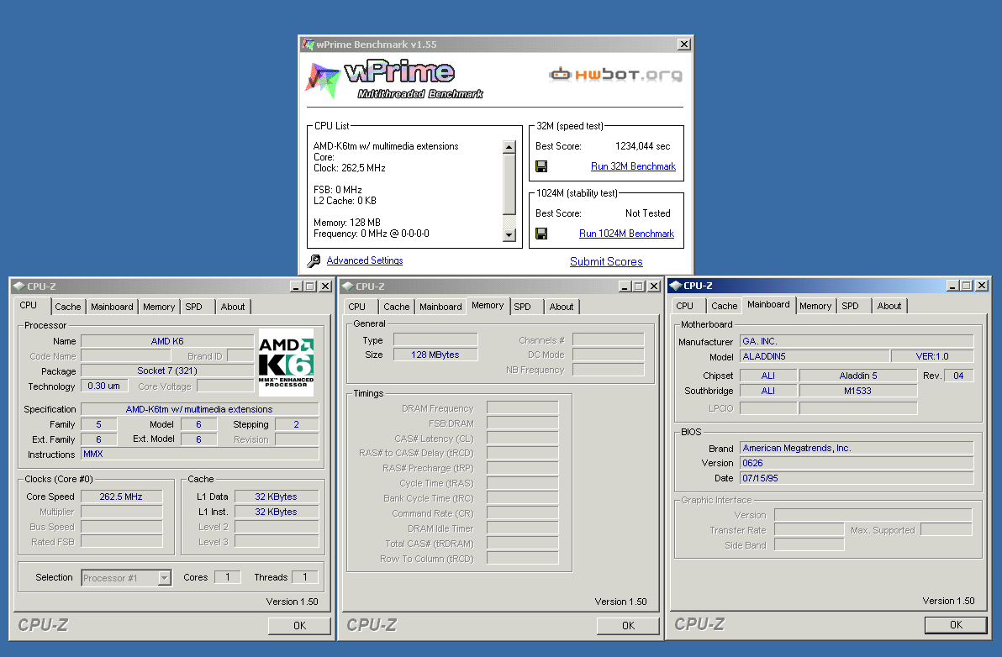Screen dimensions: 1002x657
Task: Click the 'Clock: 262,5 MHz' line in CPU List
Action: 350,168
